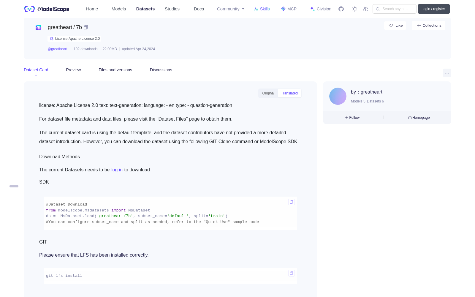Click the @greatheart author link

coord(57,49)
